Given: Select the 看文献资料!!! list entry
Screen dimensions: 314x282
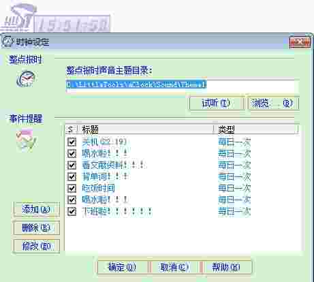Looking at the screenshot, I should (114, 165).
